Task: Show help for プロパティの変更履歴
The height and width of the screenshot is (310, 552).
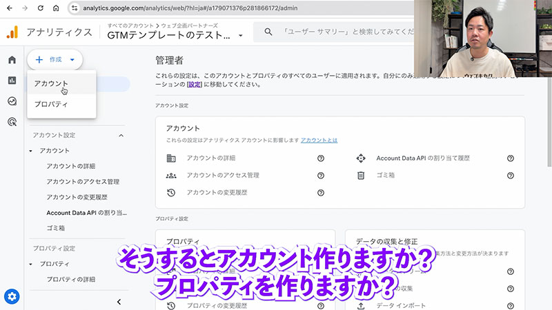Action: click(321, 306)
